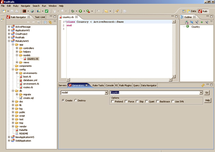
Task: Toggle code folding marker on line 1
Action: click(x=66, y=21)
